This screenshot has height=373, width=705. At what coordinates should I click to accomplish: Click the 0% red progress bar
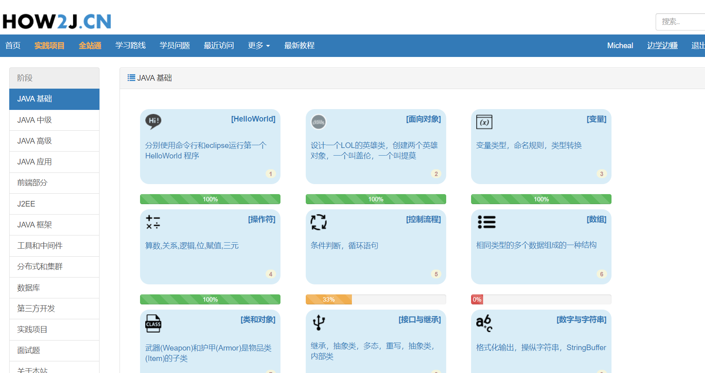[477, 300]
